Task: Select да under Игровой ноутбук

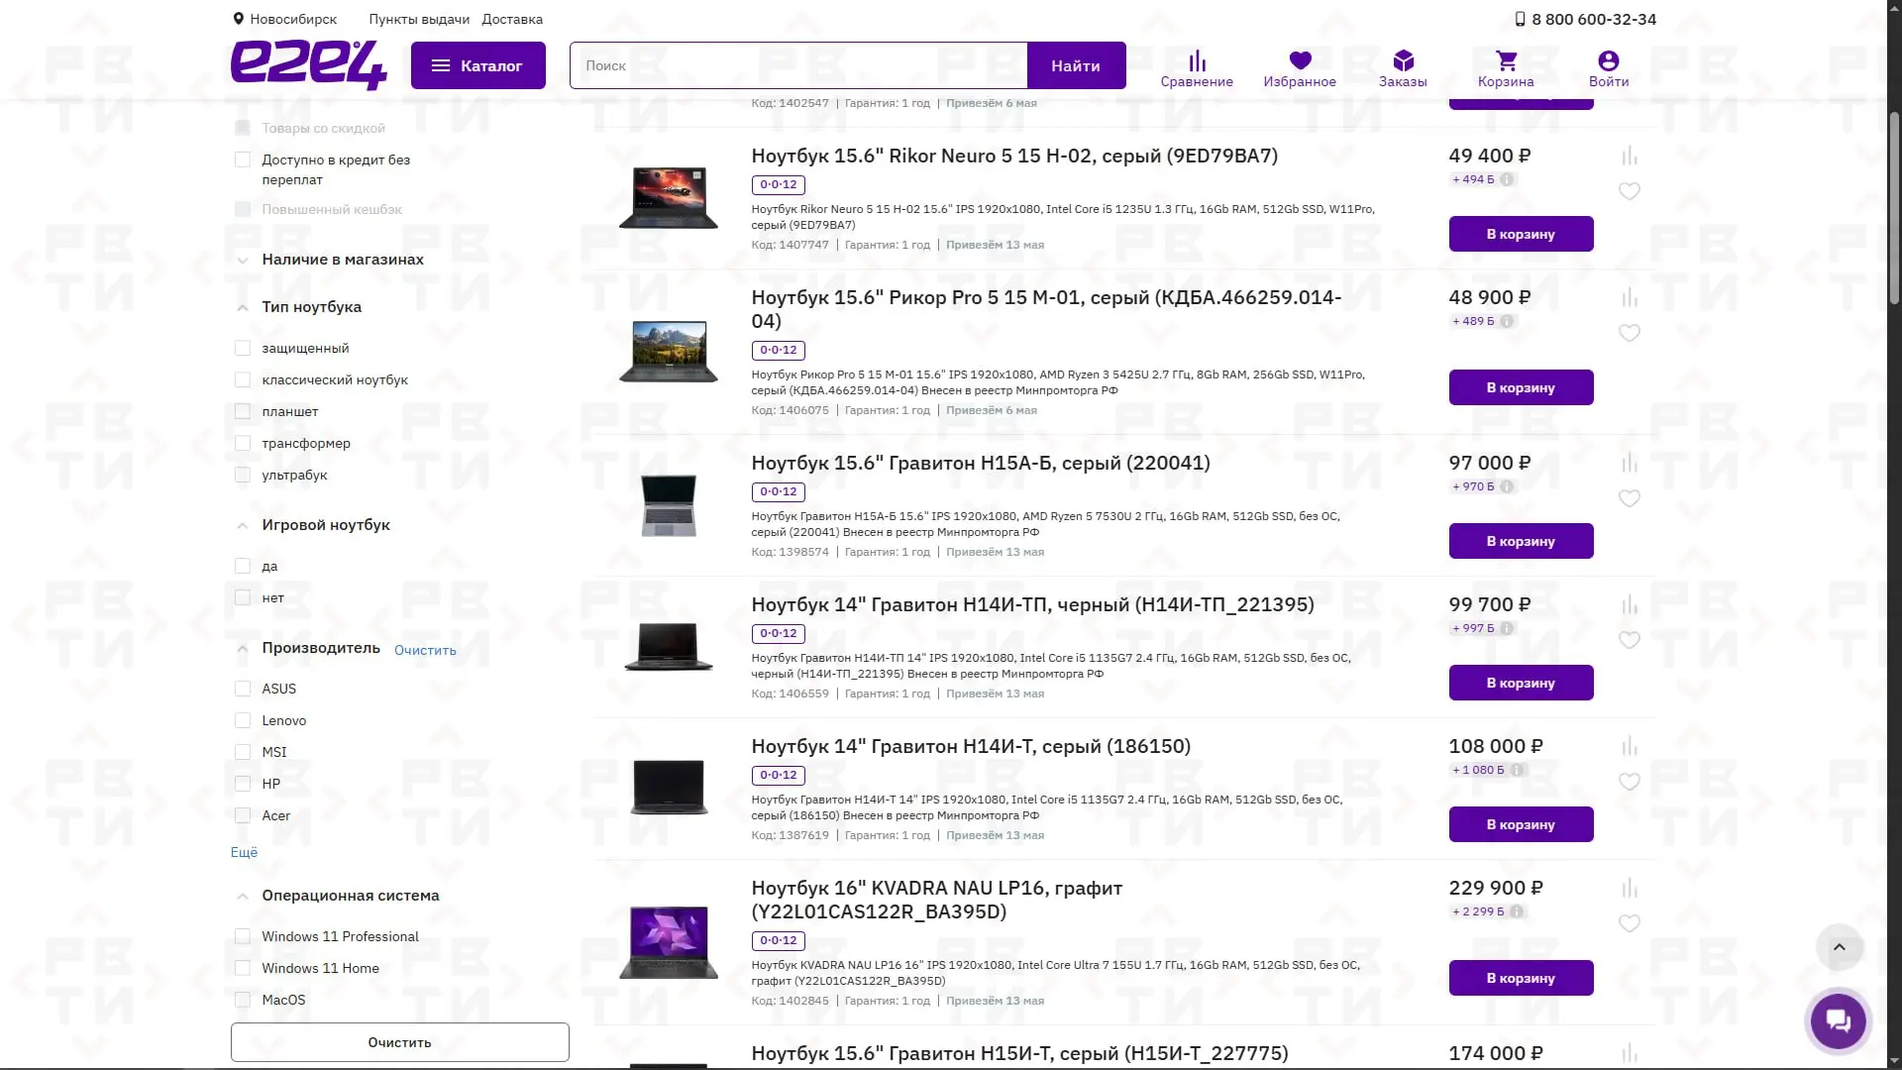Action: [x=243, y=566]
